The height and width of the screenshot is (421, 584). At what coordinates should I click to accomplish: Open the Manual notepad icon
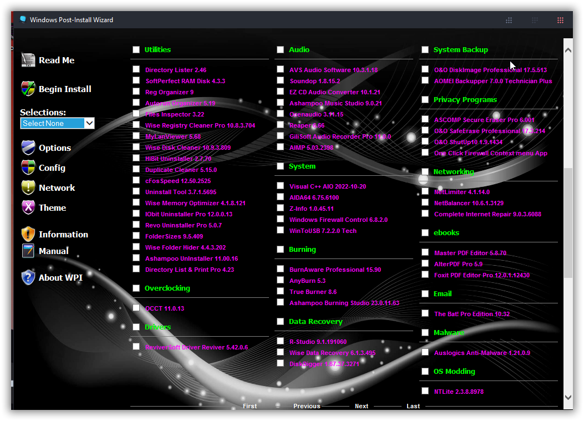point(28,251)
